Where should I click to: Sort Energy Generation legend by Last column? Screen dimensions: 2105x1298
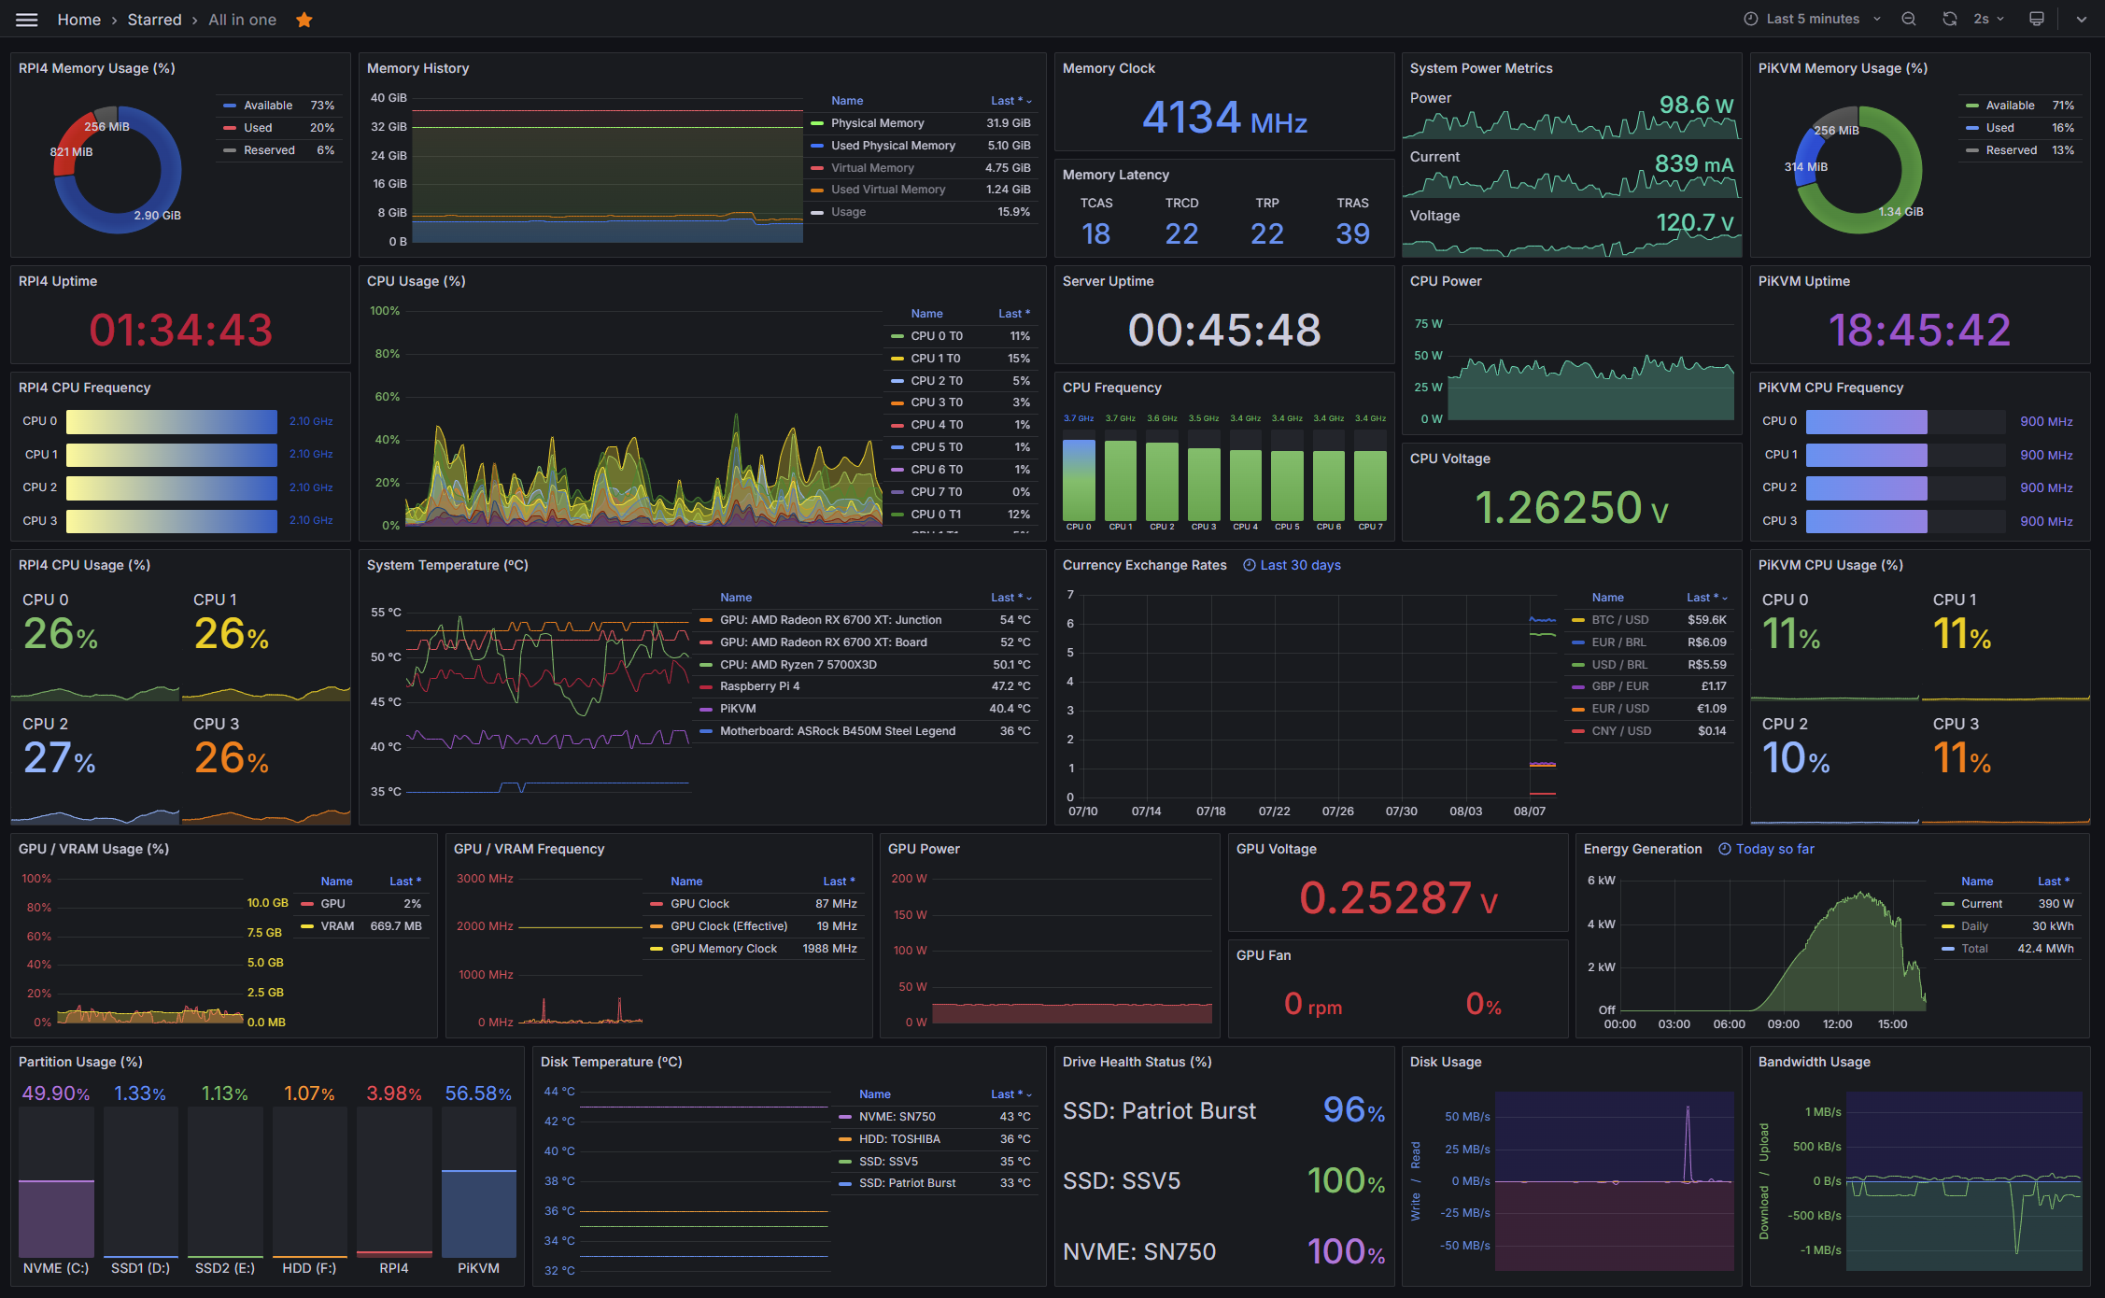coord(2054,882)
